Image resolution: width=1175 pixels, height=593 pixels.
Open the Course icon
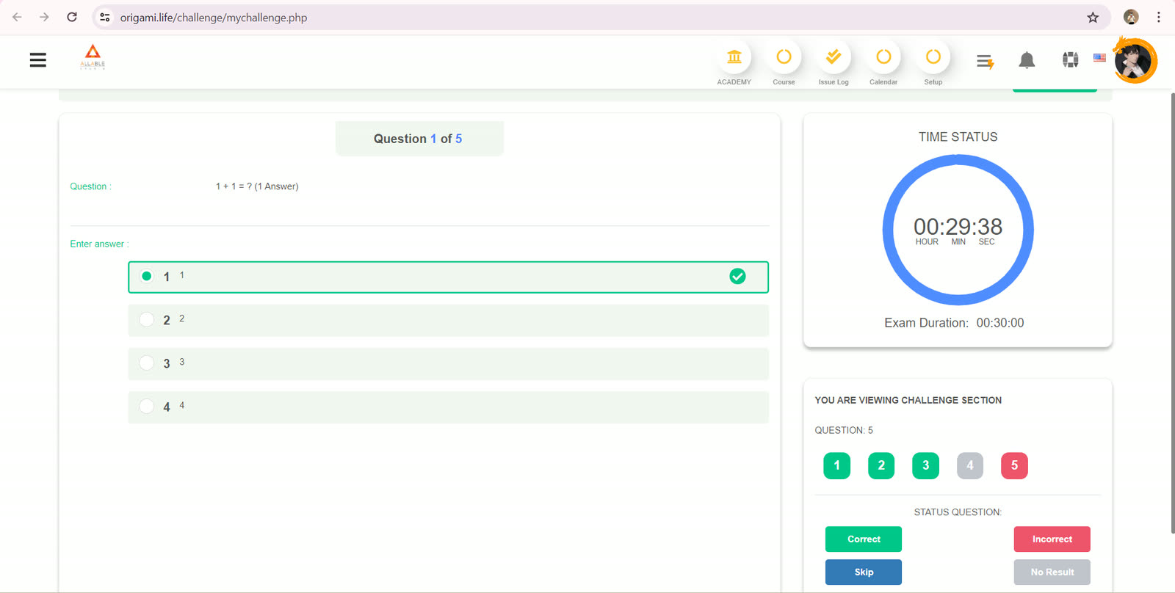click(x=784, y=57)
